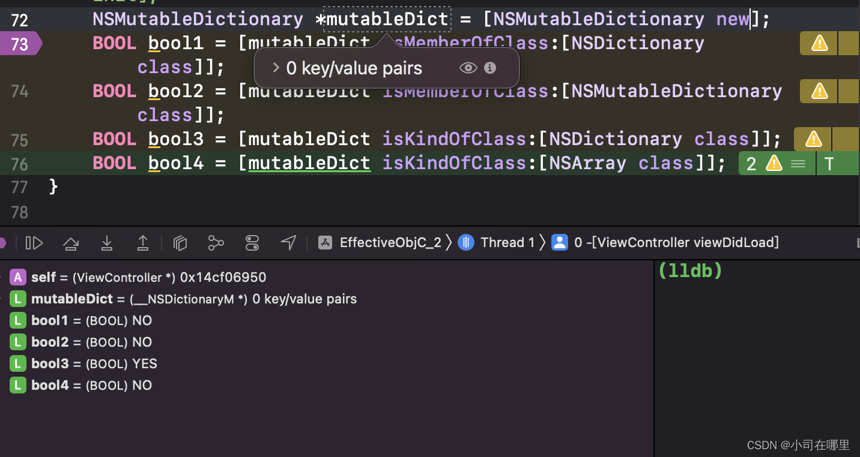Viewport: 860px width, 457px height.
Task: Select the bool2 = (BOOL) NO row
Action: [x=326, y=342]
